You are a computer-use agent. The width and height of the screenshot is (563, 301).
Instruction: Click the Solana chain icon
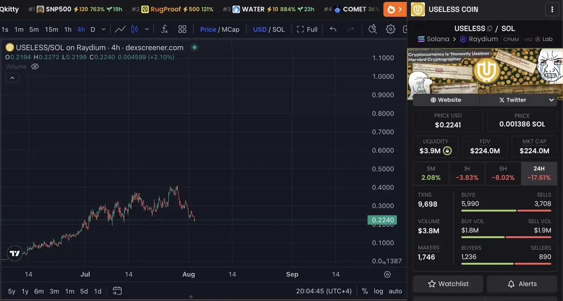(421, 39)
